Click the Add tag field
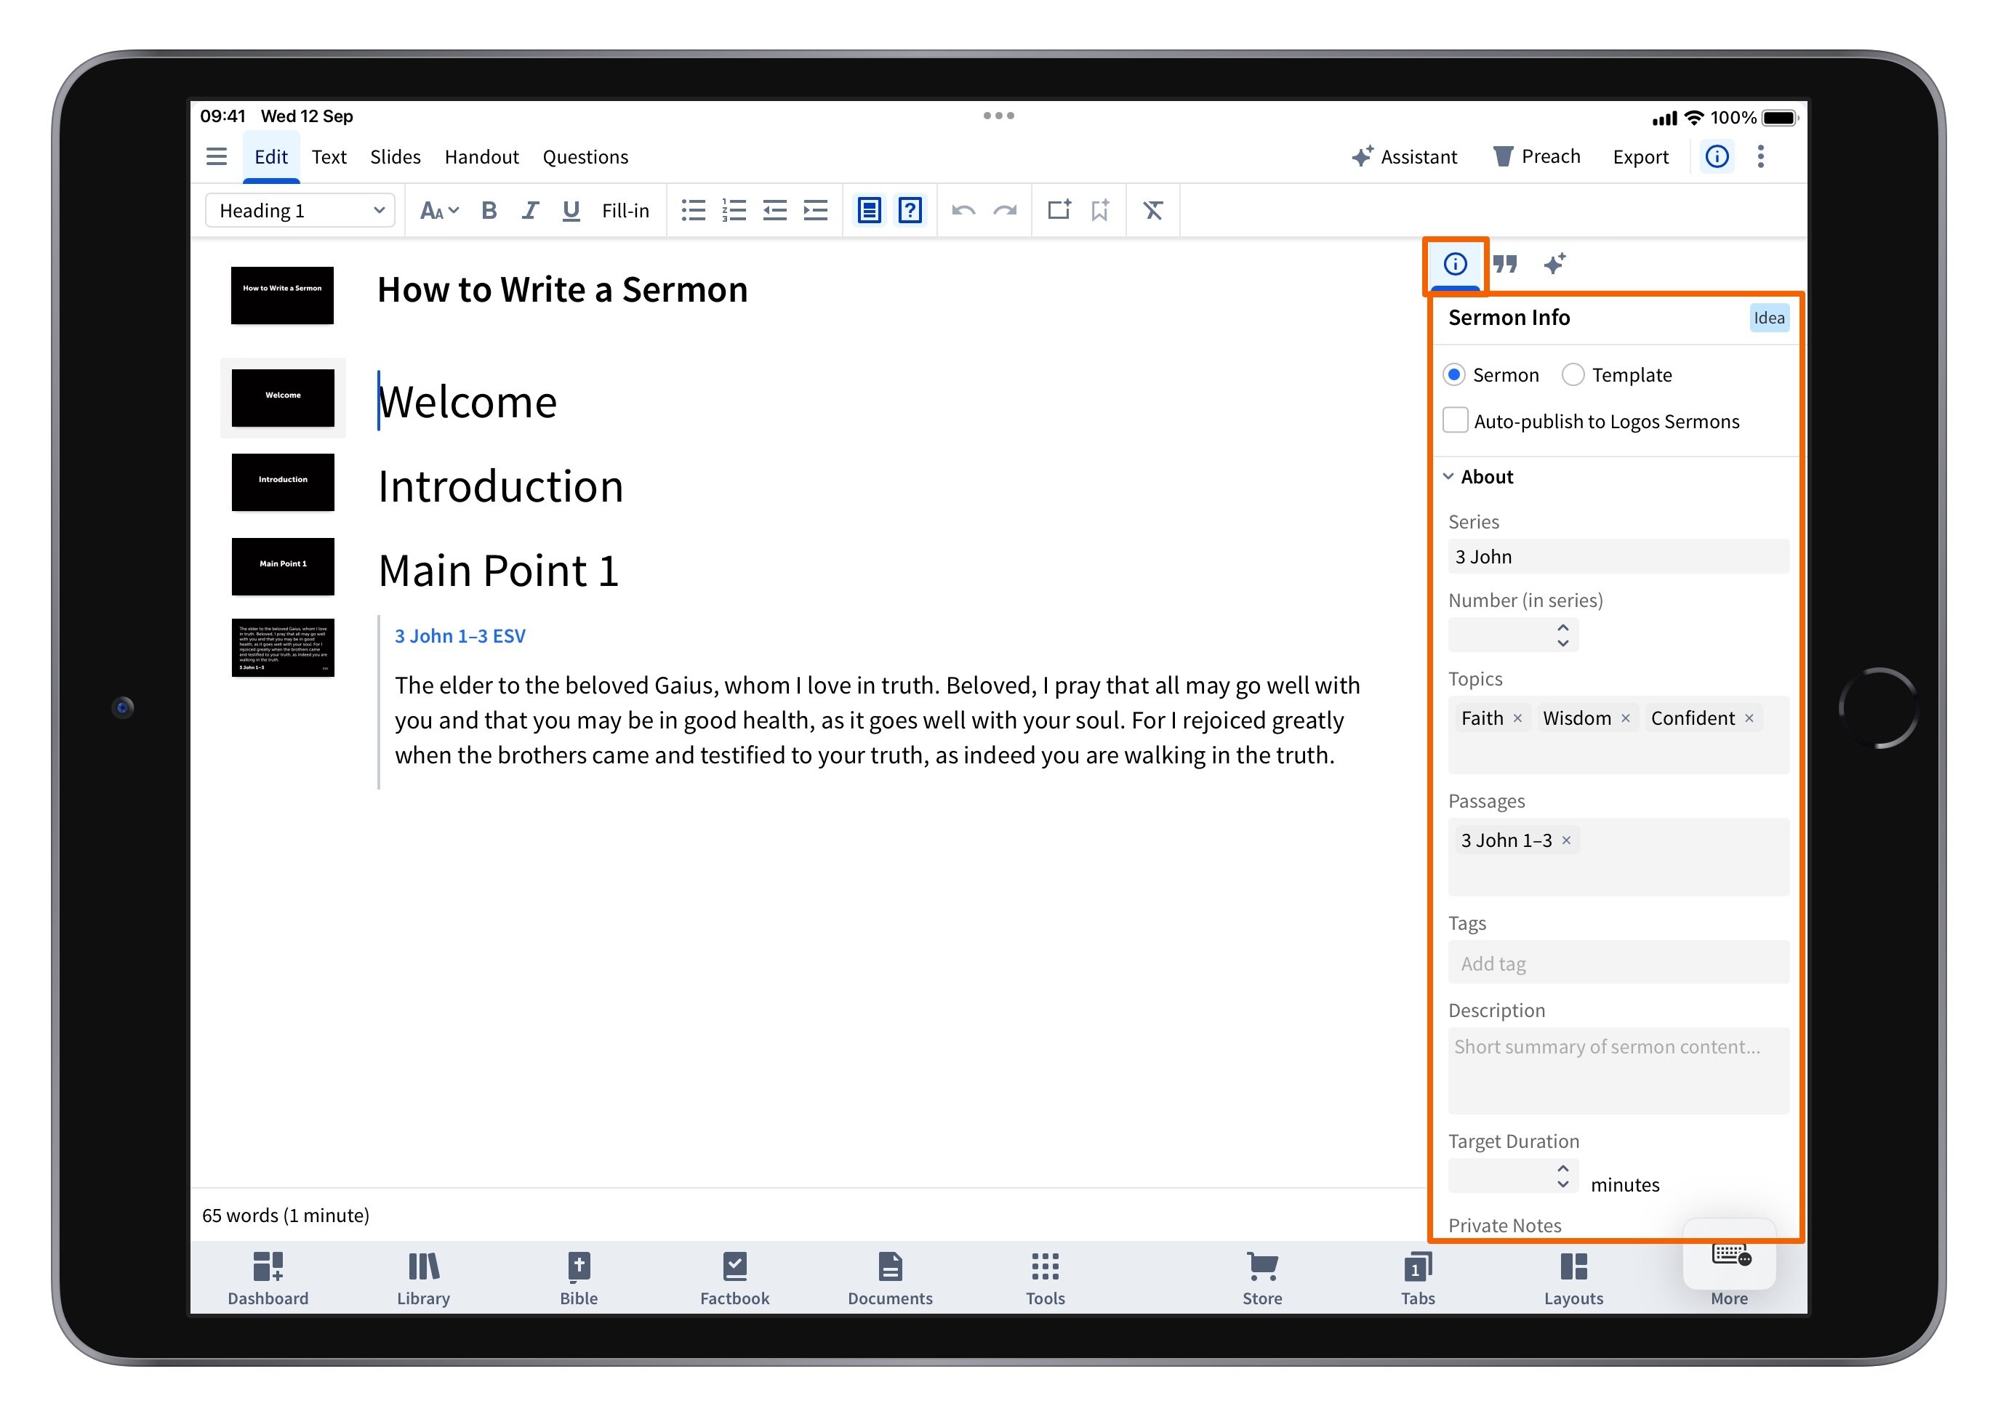The height and width of the screenshot is (1414, 1998). pyautogui.click(x=1618, y=963)
